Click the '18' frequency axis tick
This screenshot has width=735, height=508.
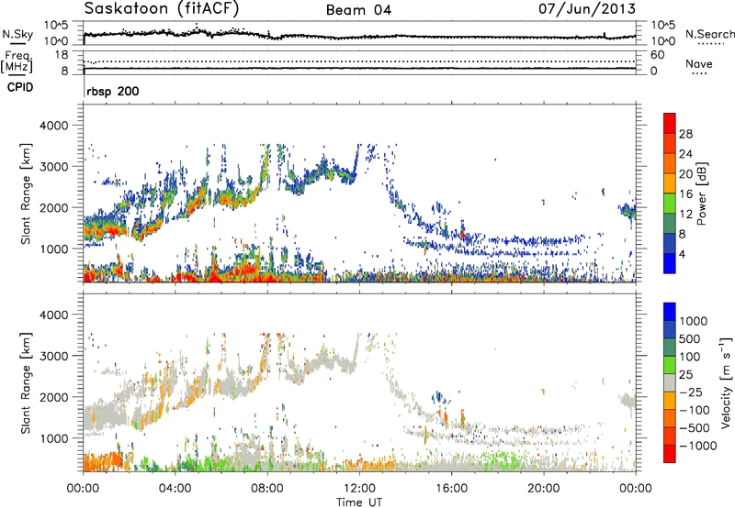[61, 55]
